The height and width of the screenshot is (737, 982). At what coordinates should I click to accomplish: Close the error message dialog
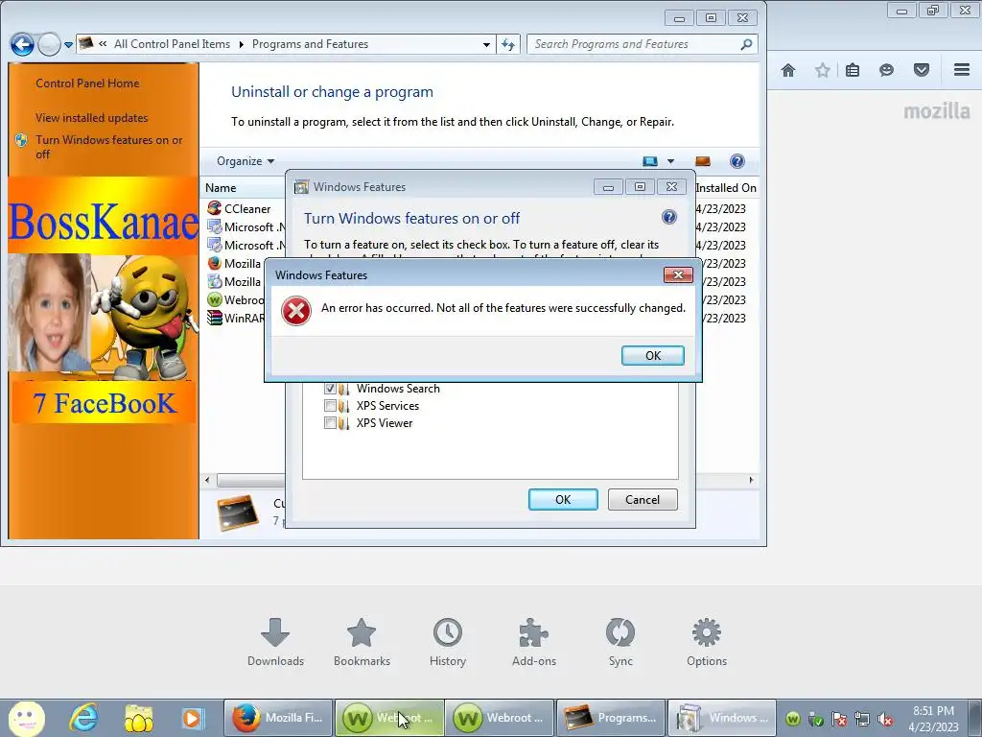click(678, 275)
